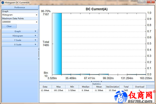This screenshot has width=156, height=104.
Task: Select the Mean value cell 11.589mA
Action: [x=99, y=90]
